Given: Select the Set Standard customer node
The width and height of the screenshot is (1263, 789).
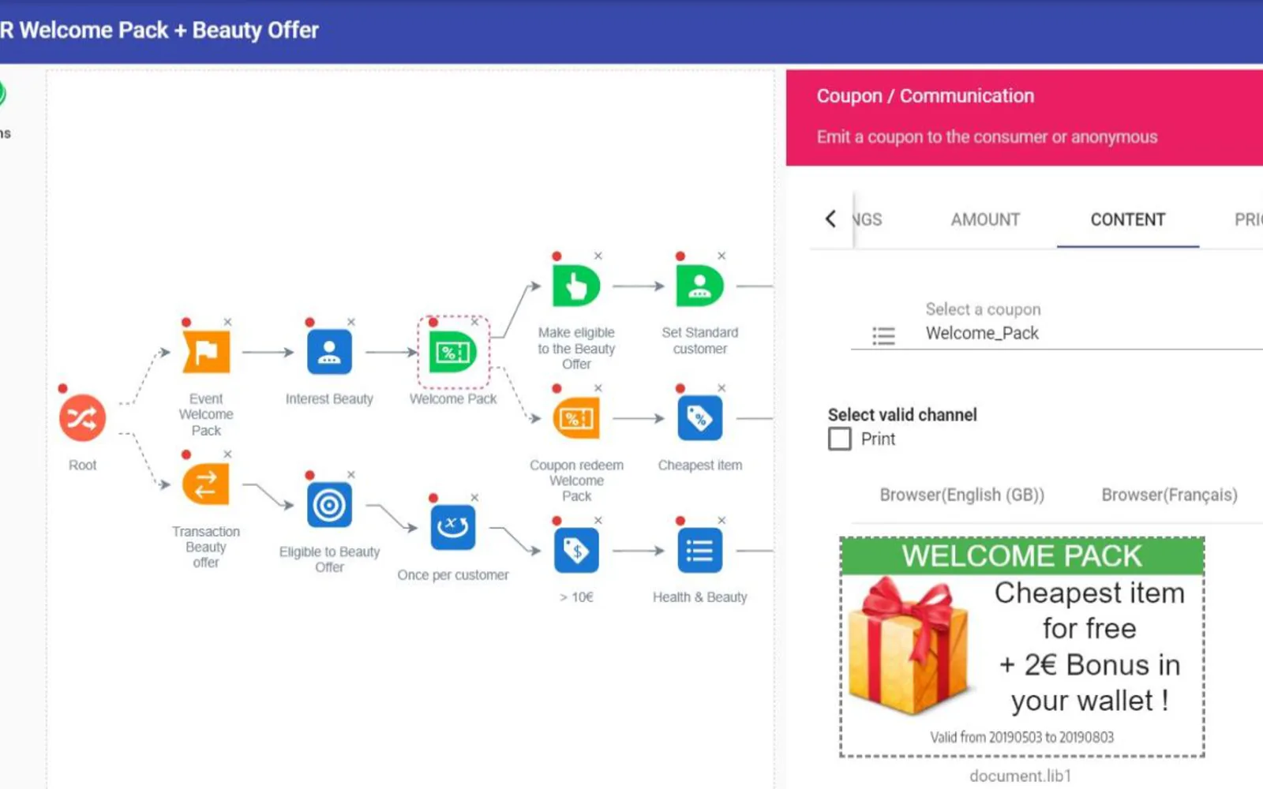Looking at the screenshot, I should [699, 286].
